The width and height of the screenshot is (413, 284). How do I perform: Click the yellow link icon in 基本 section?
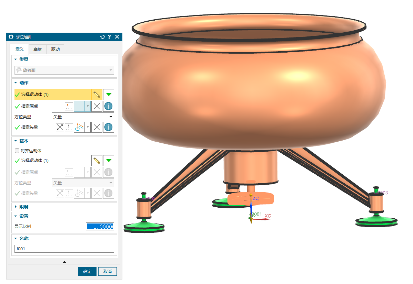[x=97, y=161]
